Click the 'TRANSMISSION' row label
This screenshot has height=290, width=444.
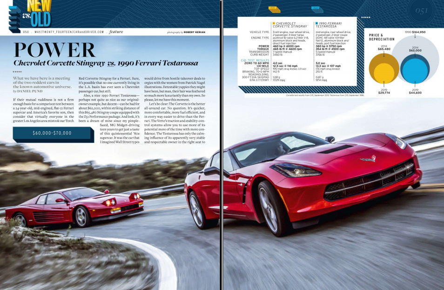259,52
